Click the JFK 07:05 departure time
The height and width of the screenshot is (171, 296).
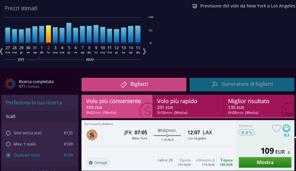[x=136, y=132]
